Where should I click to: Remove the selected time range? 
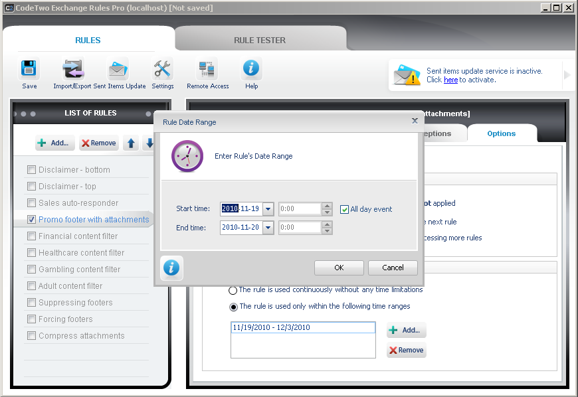tap(406, 350)
